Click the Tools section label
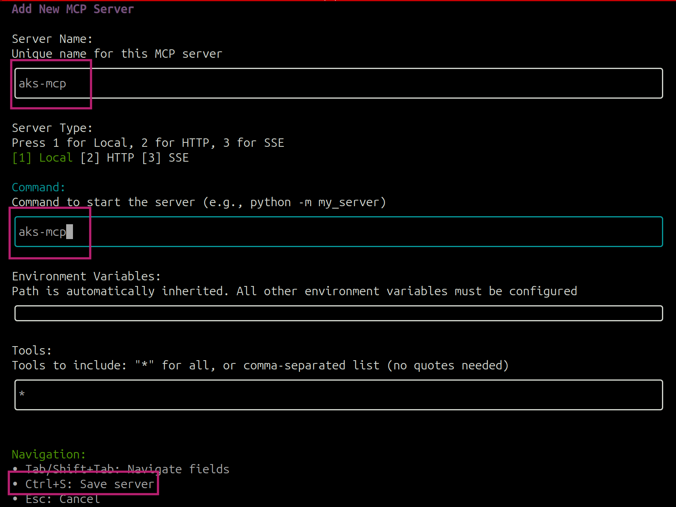The image size is (676, 507). click(x=31, y=350)
